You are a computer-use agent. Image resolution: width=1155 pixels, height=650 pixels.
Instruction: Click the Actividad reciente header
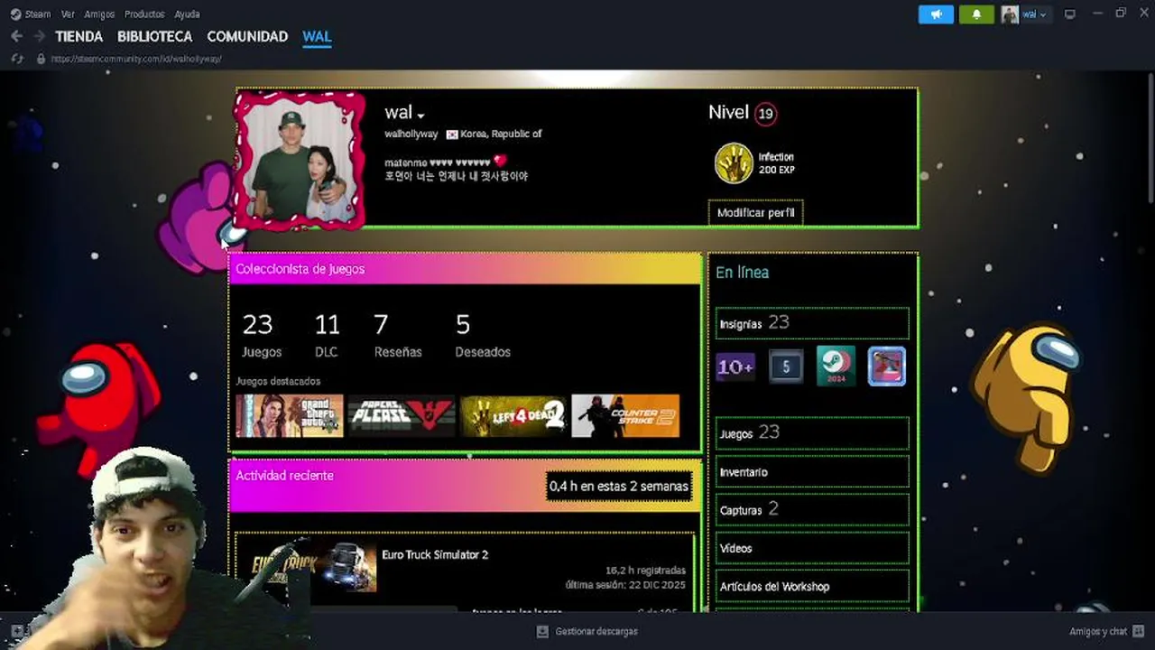(x=284, y=476)
